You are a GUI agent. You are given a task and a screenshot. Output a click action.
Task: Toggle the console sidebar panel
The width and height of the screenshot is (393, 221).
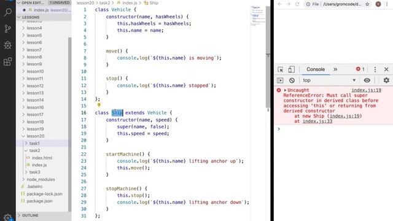280,80
